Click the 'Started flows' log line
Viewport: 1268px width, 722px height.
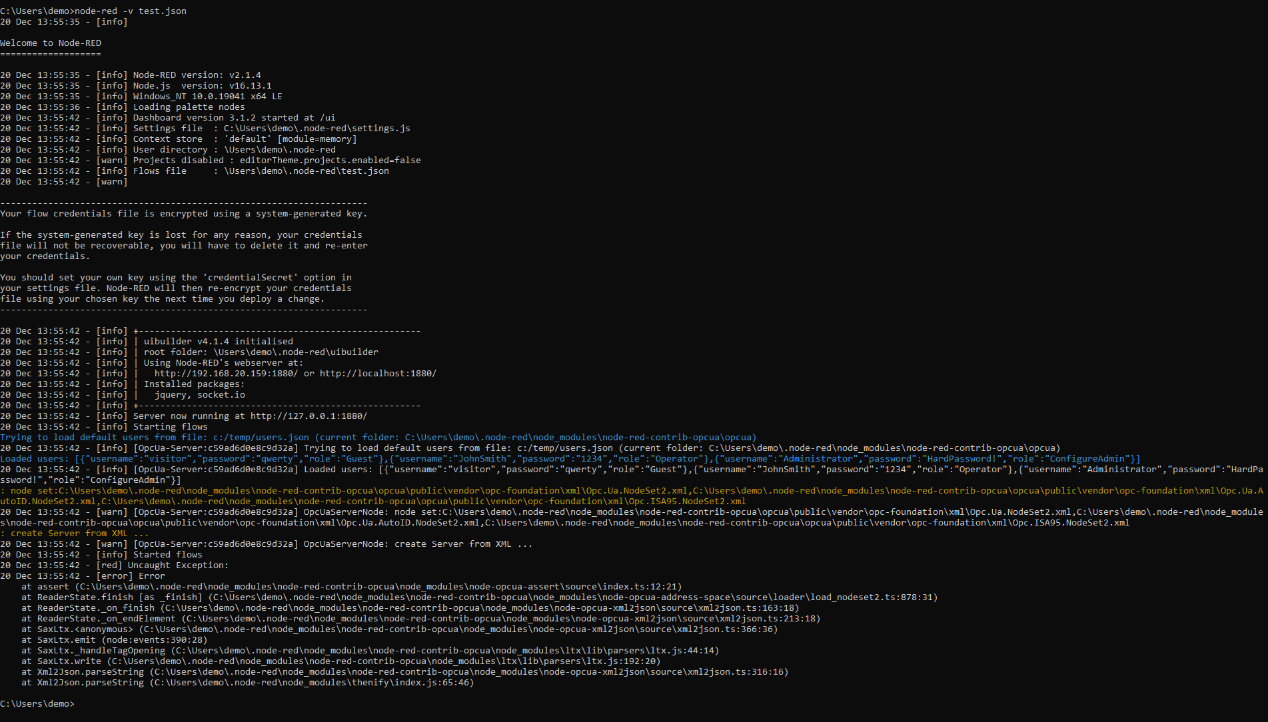tap(101, 555)
